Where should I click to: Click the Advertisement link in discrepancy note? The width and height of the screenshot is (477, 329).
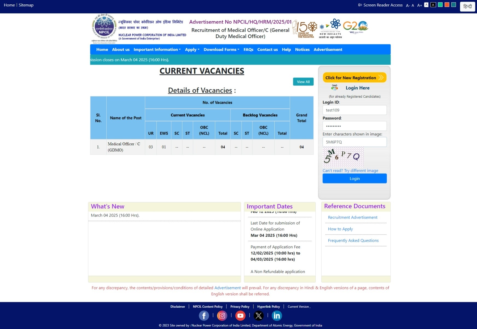point(228,288)
